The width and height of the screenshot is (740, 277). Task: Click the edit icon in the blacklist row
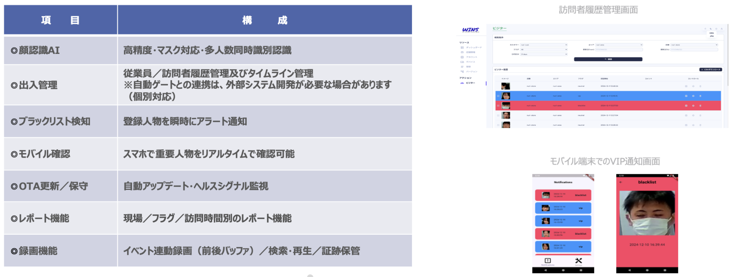[686, 105]
